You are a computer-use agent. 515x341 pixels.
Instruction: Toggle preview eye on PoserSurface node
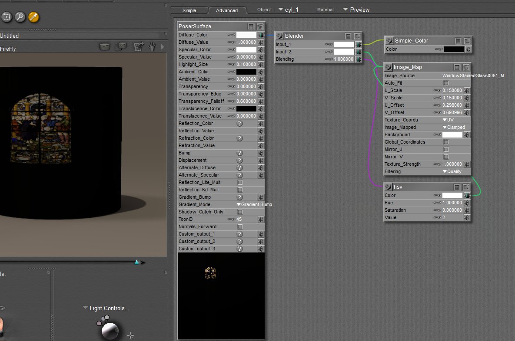pos(260,26)
